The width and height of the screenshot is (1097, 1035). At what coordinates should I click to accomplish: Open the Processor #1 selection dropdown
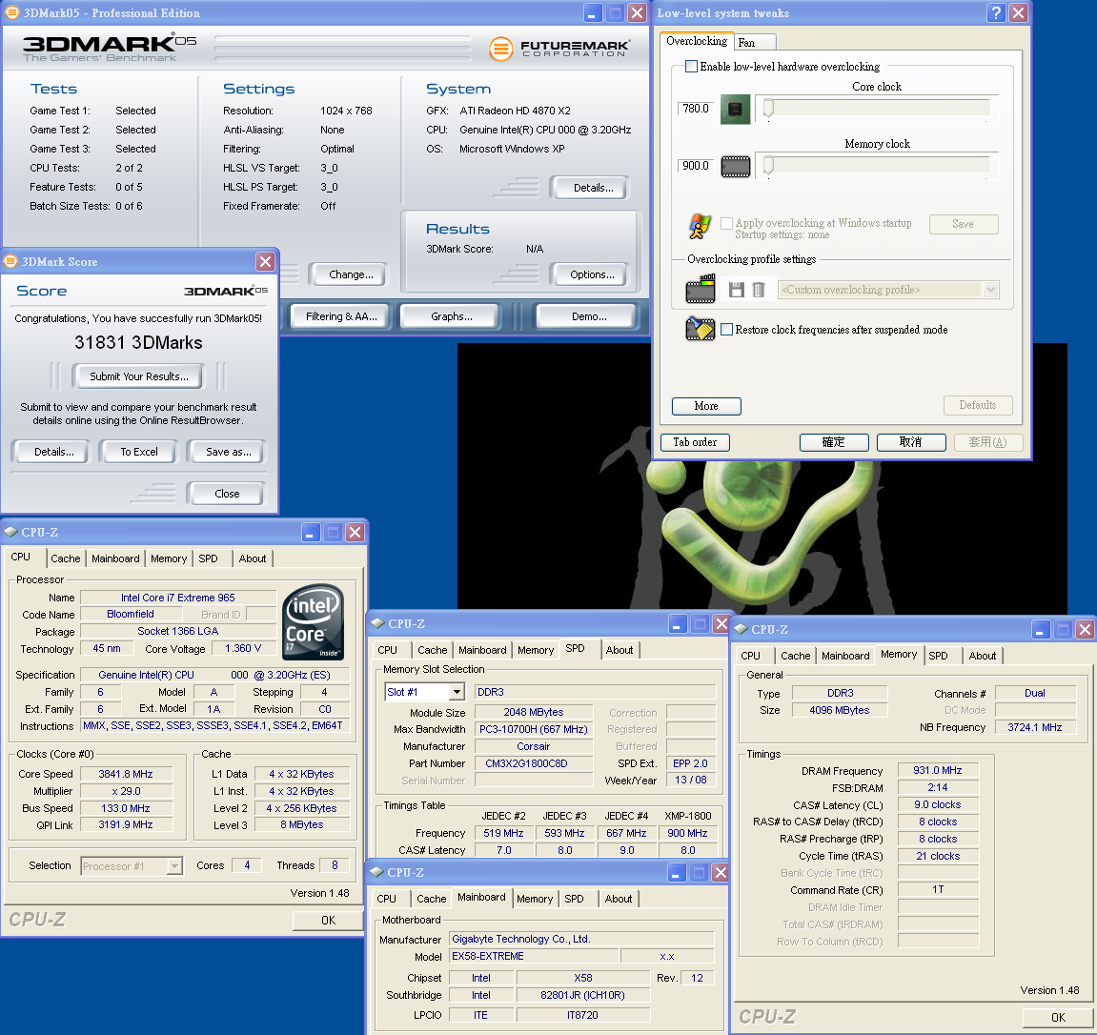tap(174, 866)
